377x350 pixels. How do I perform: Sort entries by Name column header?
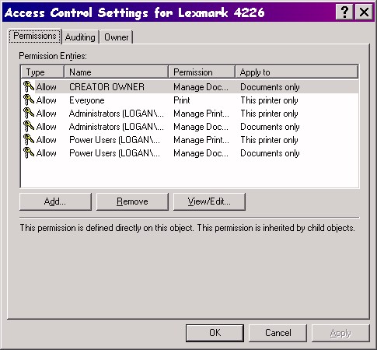click(x=117, y=72)
